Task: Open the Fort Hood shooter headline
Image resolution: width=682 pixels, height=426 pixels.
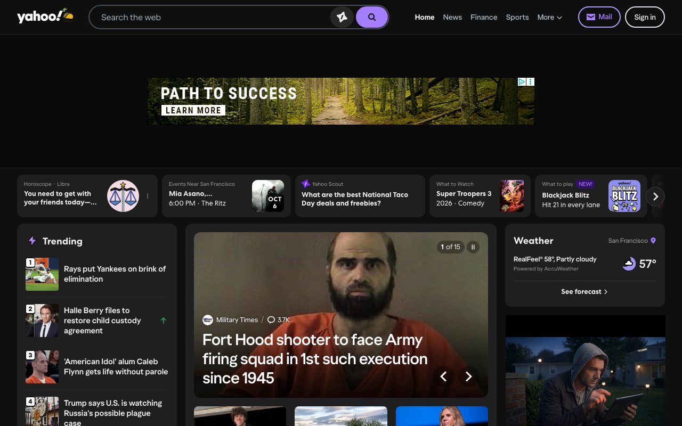Action: pyautogui.click(x=315, y=359)
